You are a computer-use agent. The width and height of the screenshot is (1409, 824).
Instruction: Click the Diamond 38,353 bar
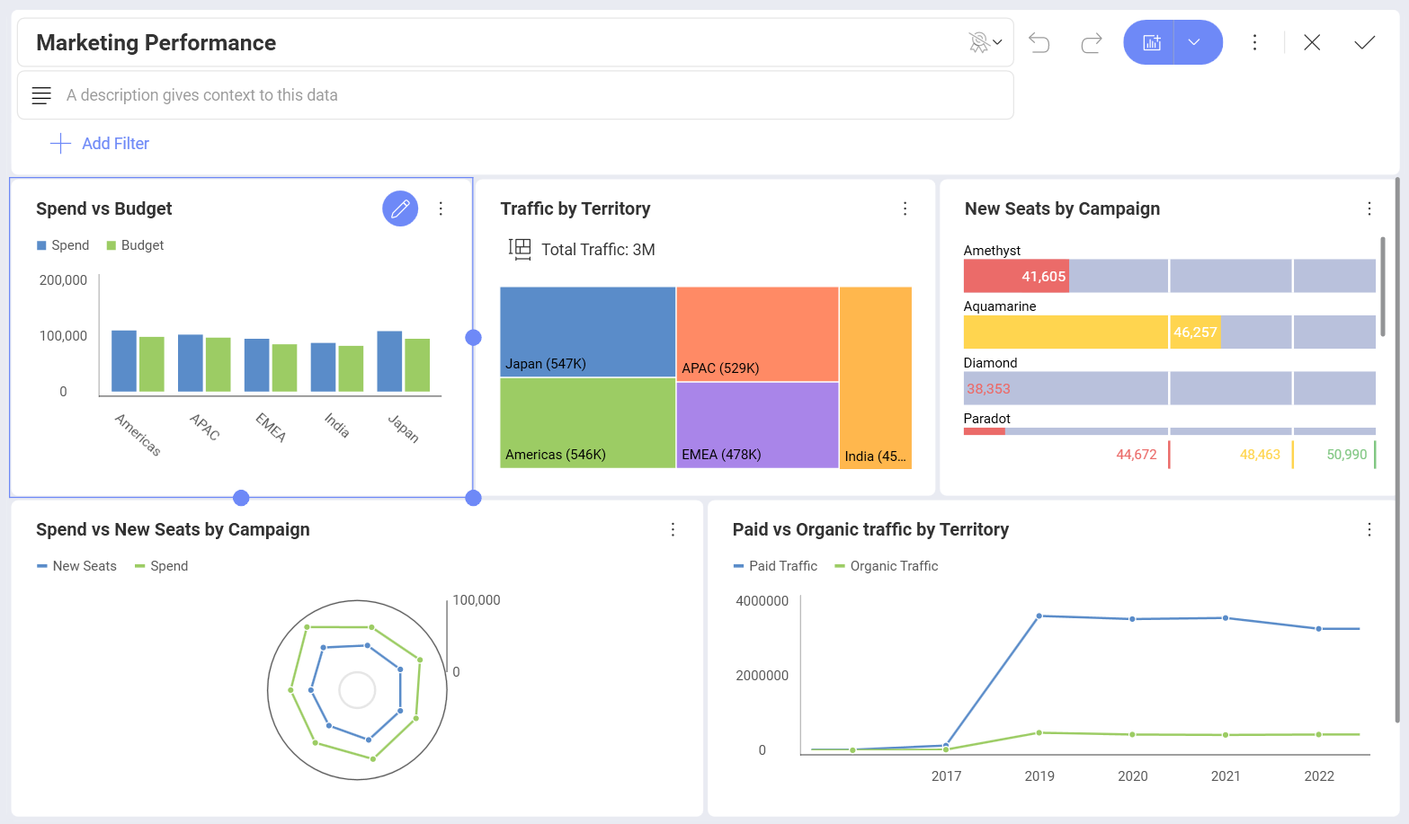(1169, 388)
